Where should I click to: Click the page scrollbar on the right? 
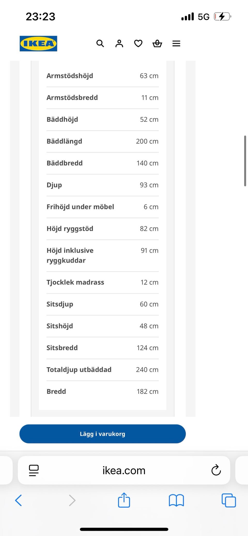coord(245,161)
